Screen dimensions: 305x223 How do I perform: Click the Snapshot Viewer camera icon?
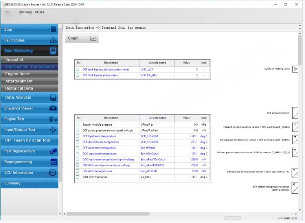[x=53, y=108]
